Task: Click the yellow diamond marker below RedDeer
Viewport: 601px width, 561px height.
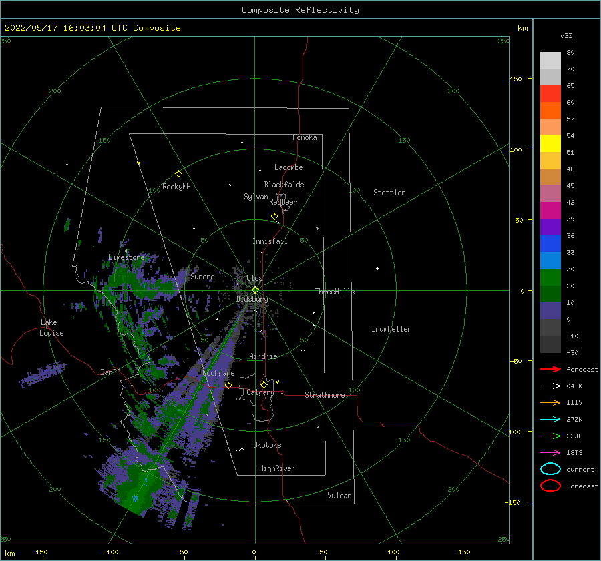Action: [275, 217]
